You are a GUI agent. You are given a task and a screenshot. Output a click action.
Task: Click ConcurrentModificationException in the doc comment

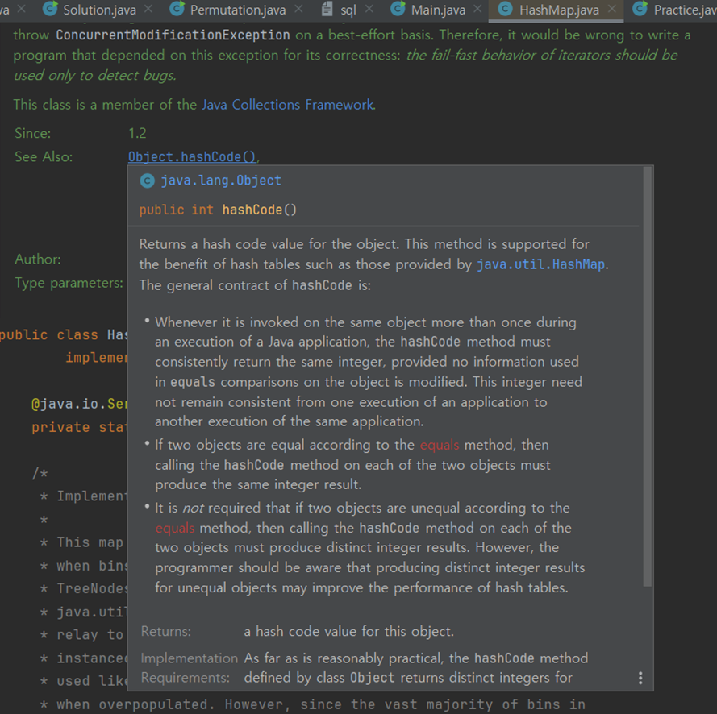(173, 35)
